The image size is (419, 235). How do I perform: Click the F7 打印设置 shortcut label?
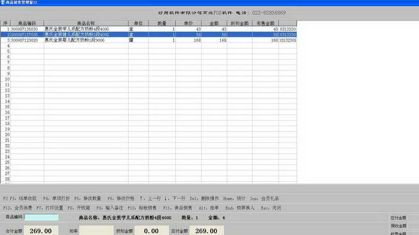[x=50, y=207]
